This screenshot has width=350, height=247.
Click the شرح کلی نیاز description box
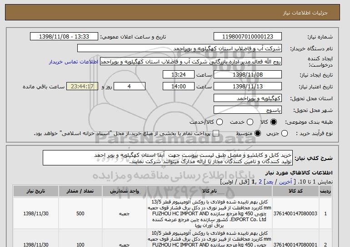pos(168,158)
